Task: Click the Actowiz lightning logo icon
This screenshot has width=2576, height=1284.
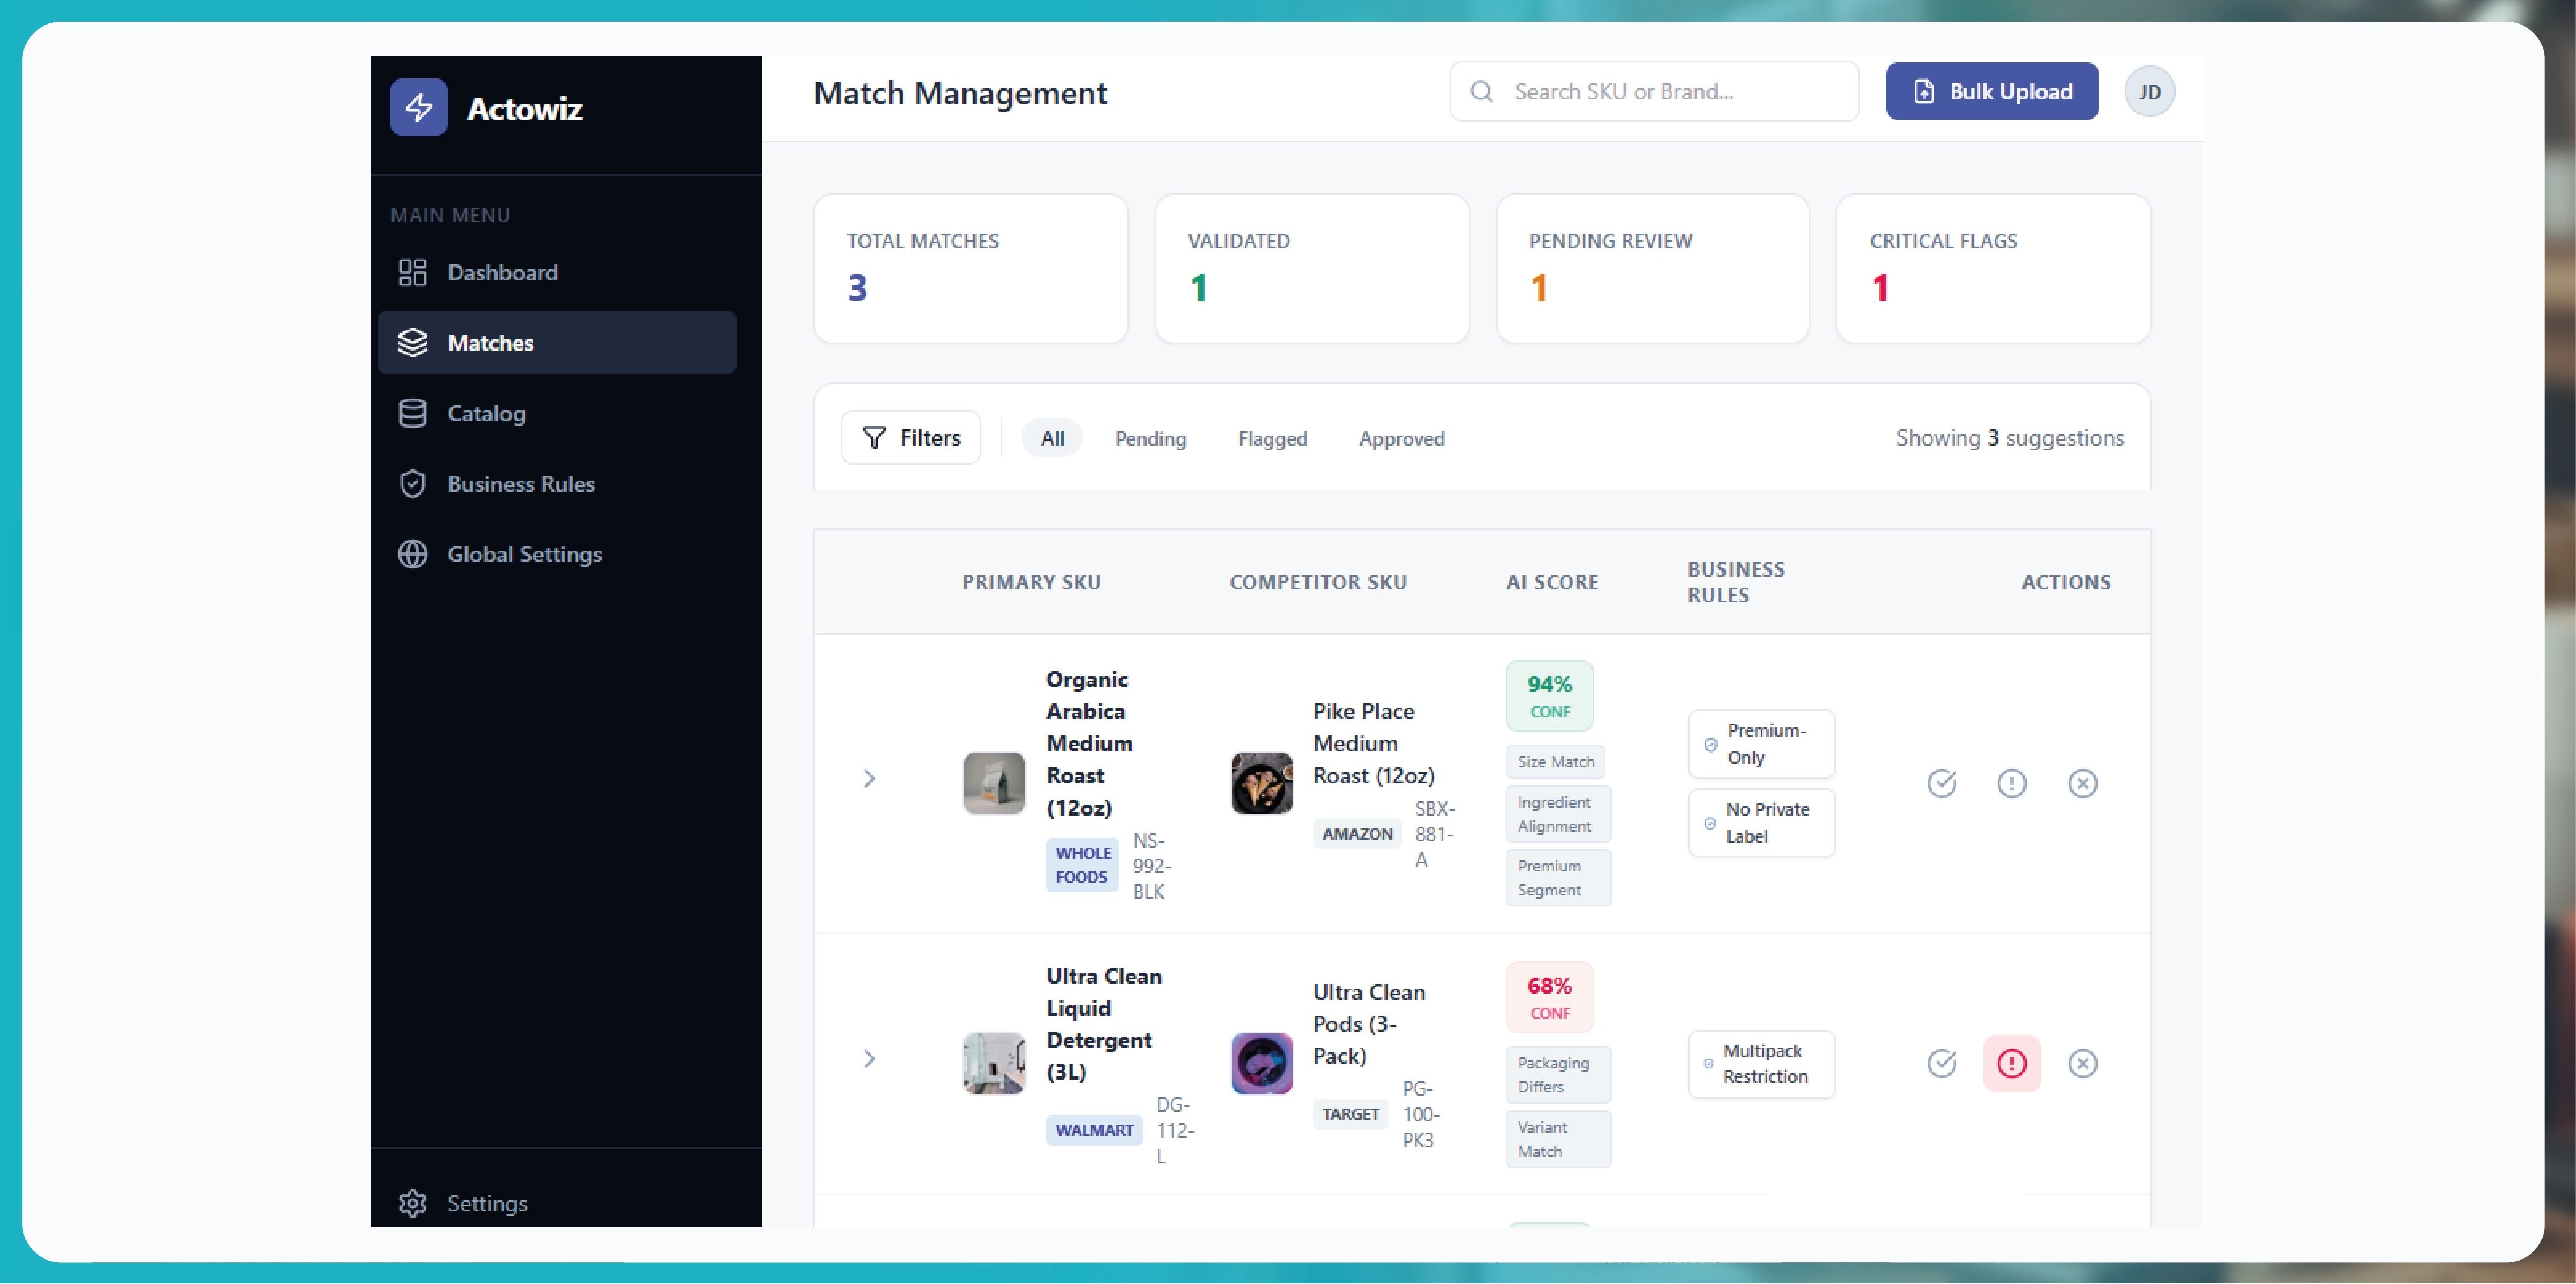Action: click(418, 107)
